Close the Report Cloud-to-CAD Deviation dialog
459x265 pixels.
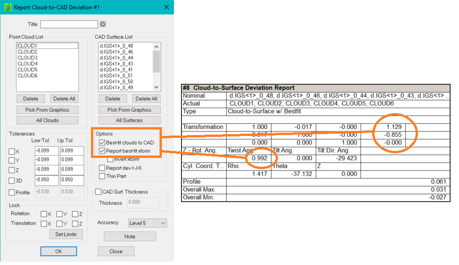[167, 7]
